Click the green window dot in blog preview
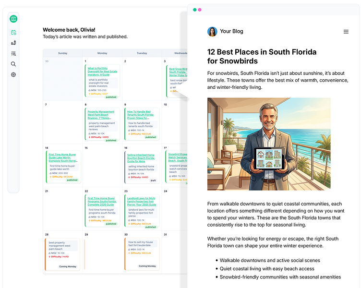Screen dimensions: 361x288 pos(194,10)
